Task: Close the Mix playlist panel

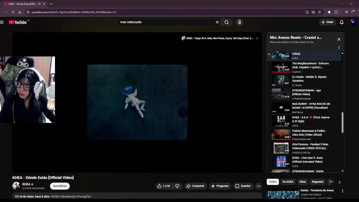Action: 339,39
